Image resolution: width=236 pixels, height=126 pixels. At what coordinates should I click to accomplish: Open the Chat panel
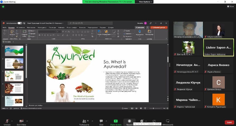(101, 121)
